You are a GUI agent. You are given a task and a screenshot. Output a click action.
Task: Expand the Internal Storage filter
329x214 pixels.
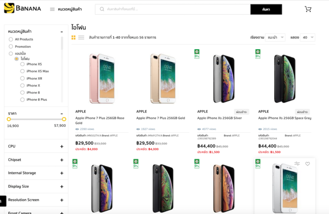point(62,173)
